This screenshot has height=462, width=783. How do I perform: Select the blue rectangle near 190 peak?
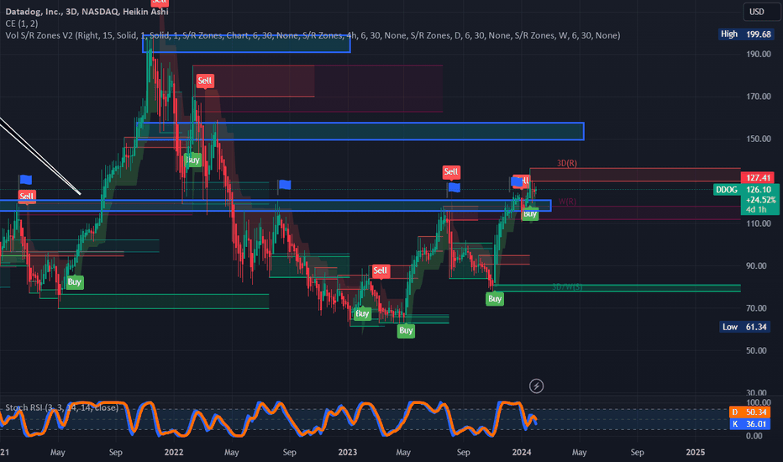point(246,45)
